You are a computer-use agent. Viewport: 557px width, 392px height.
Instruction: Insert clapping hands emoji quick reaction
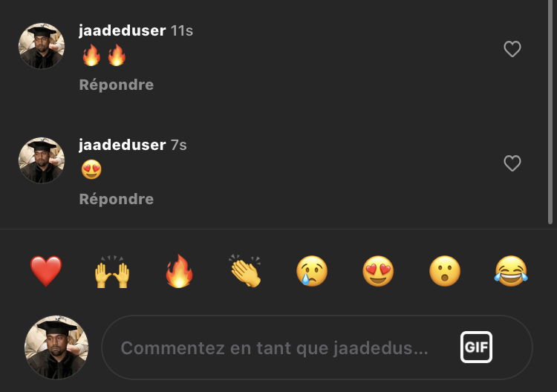[246, 271]
